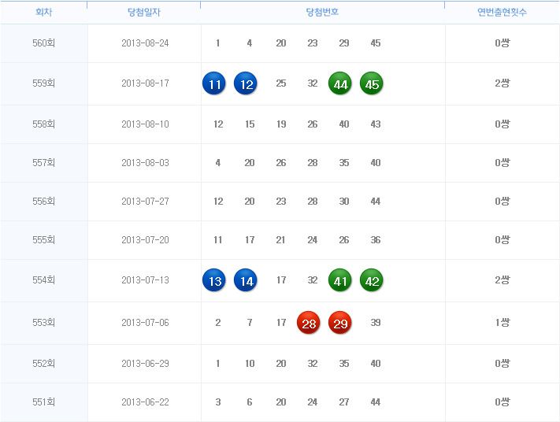The height and width of the screenshot is (422, 560).
Task: Click 0쌍 count in row 556회
Action: tap(503, 202)
